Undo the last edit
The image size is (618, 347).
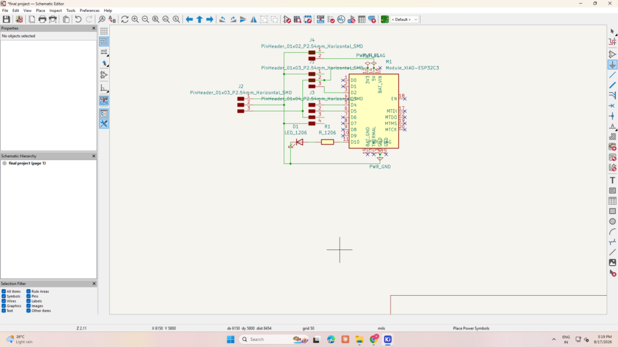pyautogui.click(x=78, y=19)
